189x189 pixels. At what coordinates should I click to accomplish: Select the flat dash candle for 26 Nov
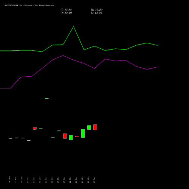coord(11,139)
